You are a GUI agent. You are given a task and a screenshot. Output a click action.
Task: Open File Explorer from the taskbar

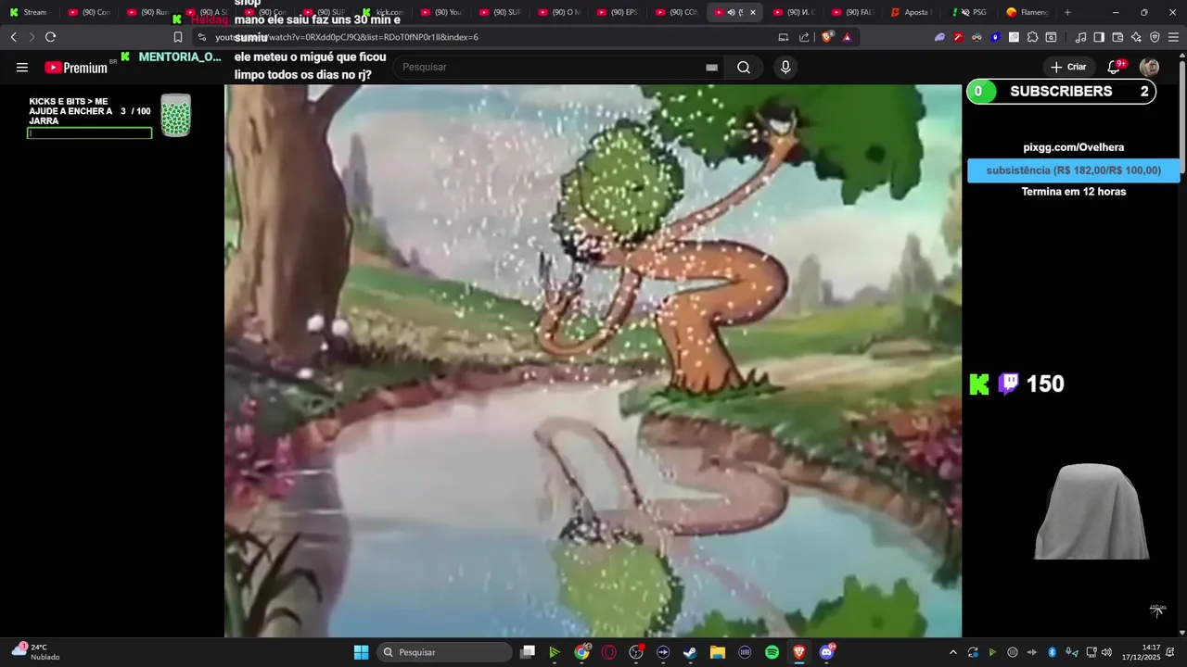717,652
